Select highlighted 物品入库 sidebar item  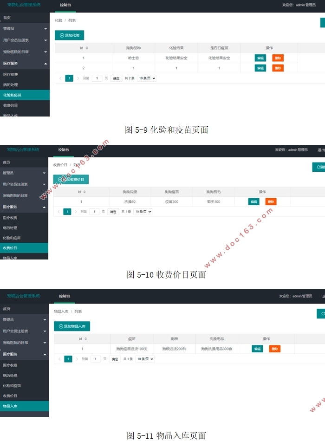tap(25, 406)
